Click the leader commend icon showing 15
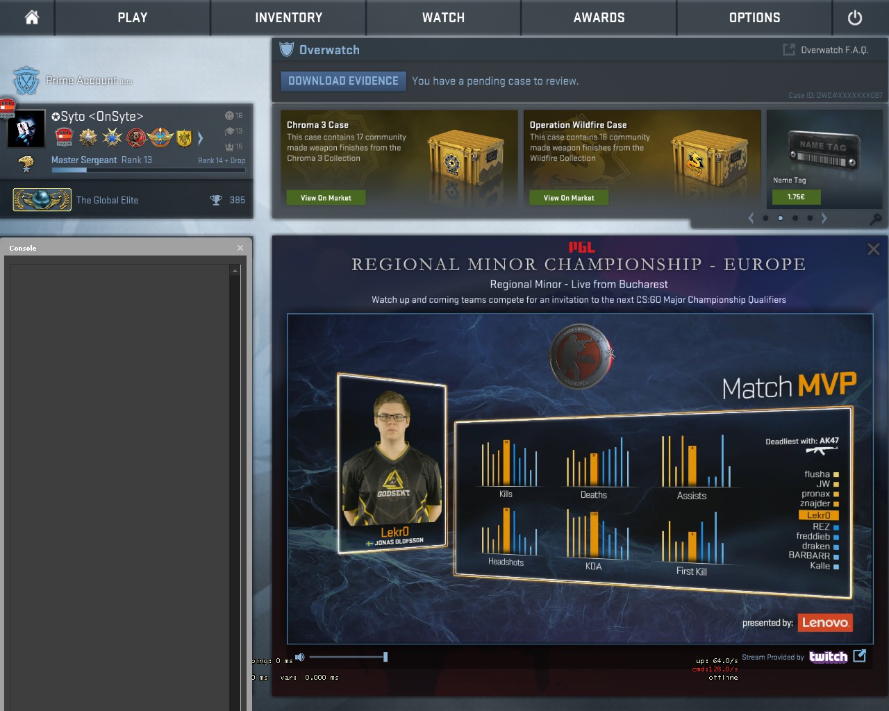 pos(229,147)
